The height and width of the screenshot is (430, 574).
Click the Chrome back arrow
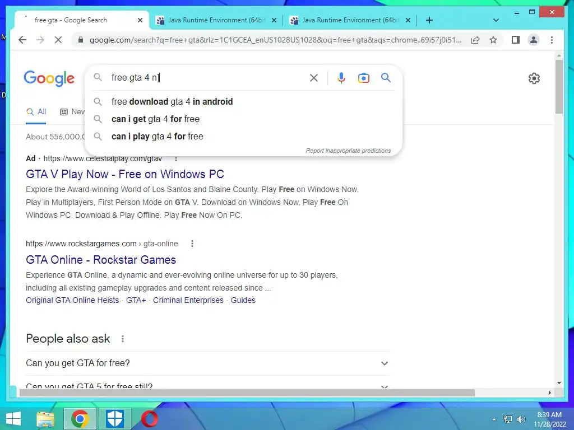point(22,40)
